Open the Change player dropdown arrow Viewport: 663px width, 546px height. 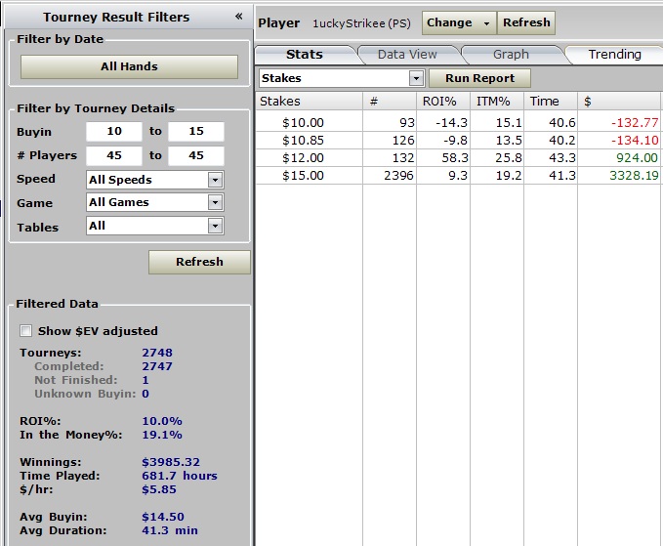coord(486,23)
